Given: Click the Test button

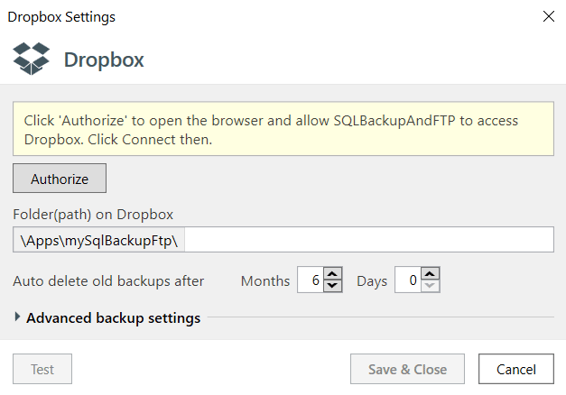Looking at the screenshot, I should point(42,369).
